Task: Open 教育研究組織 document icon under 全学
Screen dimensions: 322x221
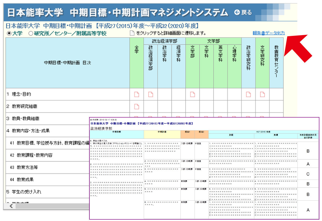Action: point(137,107)
